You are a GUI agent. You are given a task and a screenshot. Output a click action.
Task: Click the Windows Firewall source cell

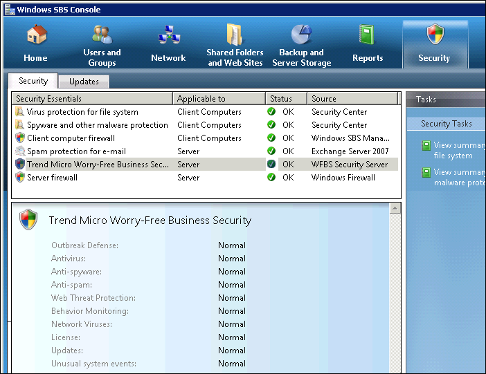343,178
